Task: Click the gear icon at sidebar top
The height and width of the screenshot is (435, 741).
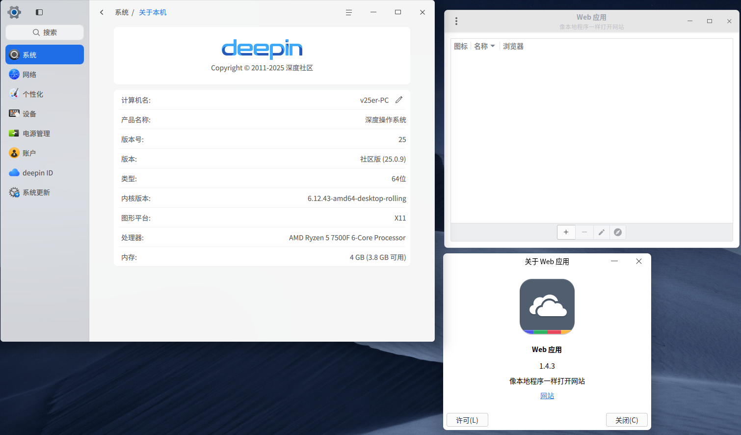Action: point(14,12)
